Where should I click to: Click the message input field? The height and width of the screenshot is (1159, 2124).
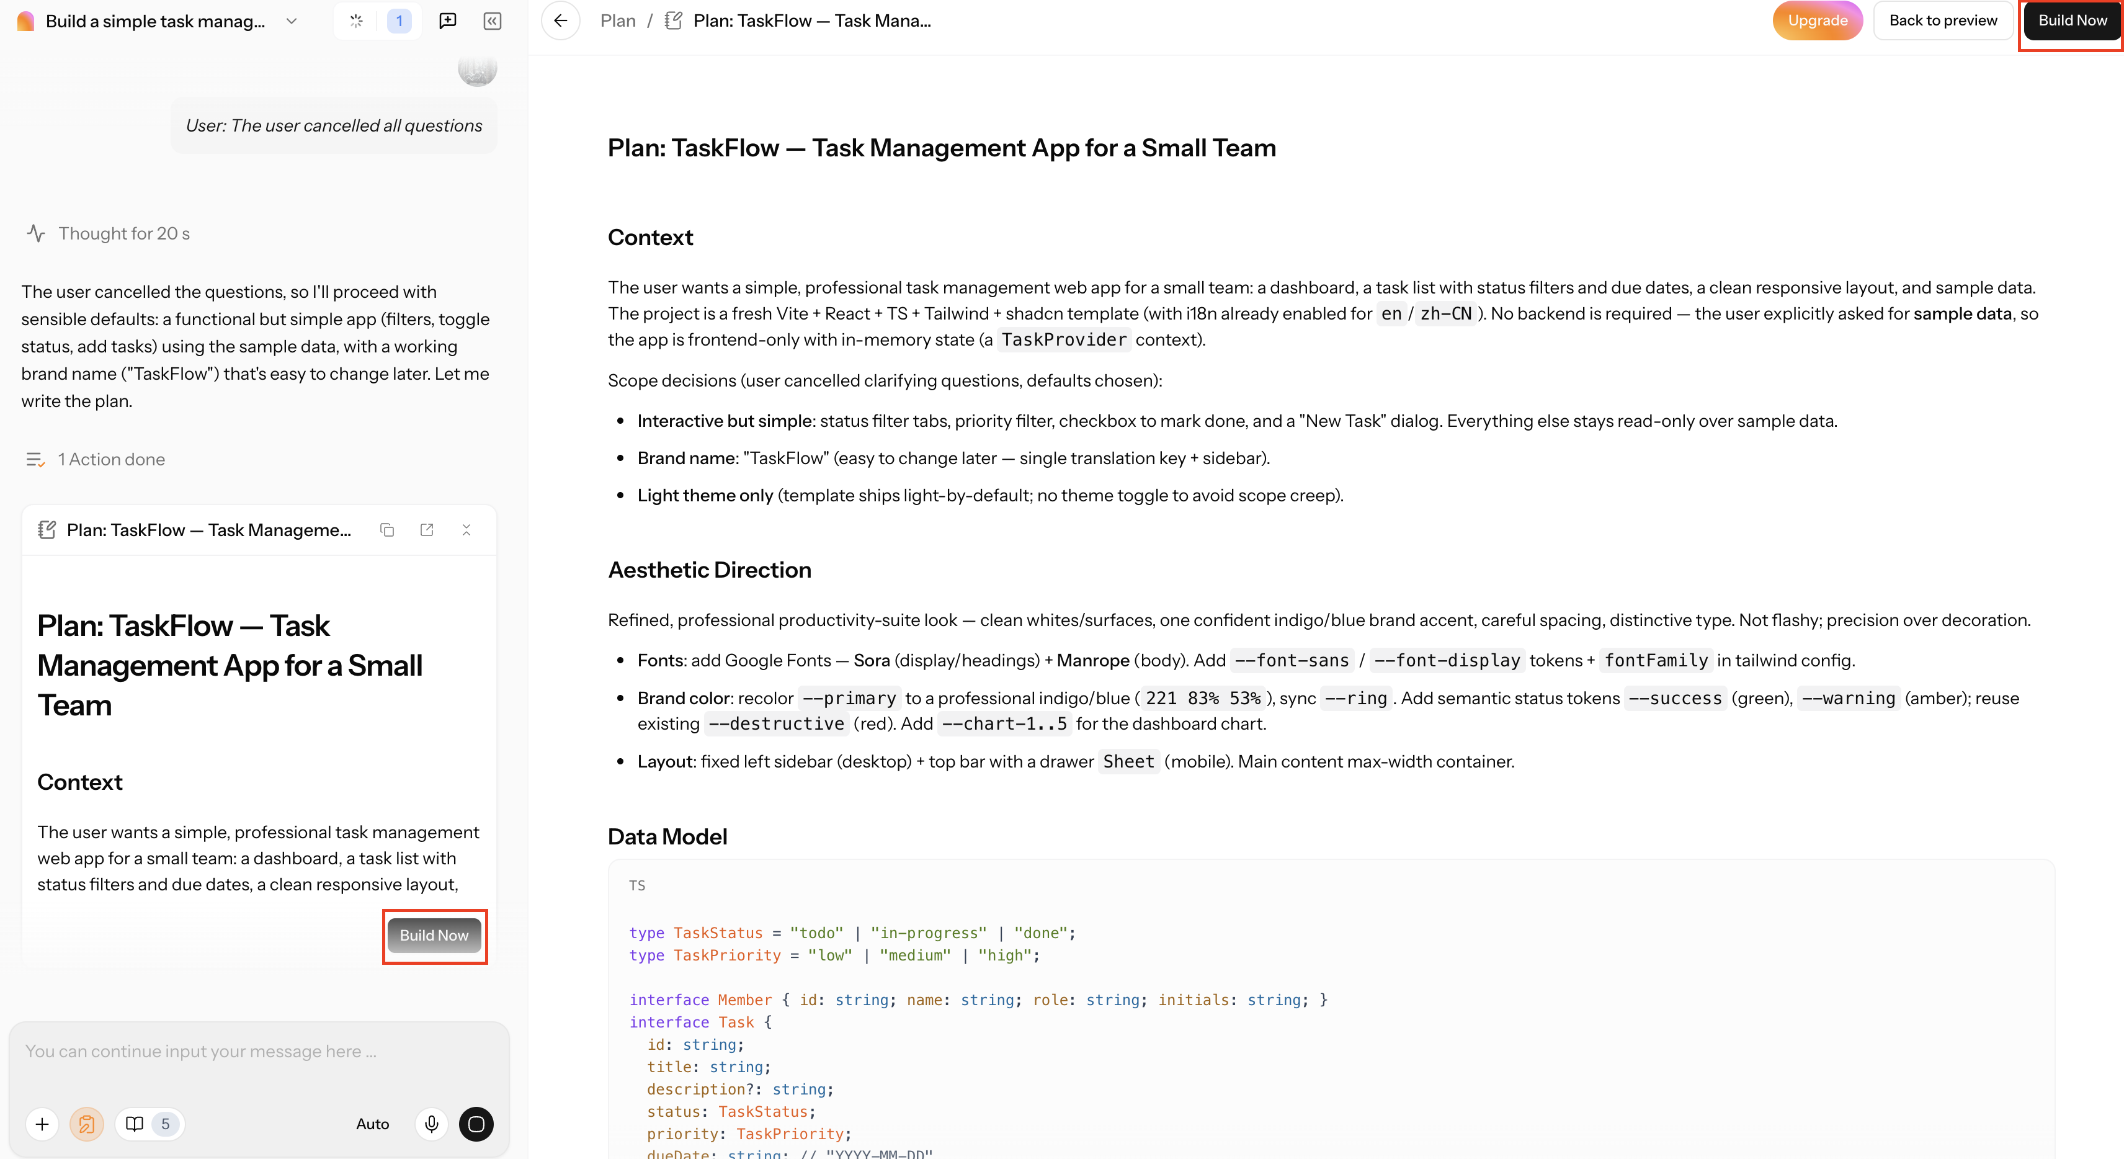point(259,1052)
